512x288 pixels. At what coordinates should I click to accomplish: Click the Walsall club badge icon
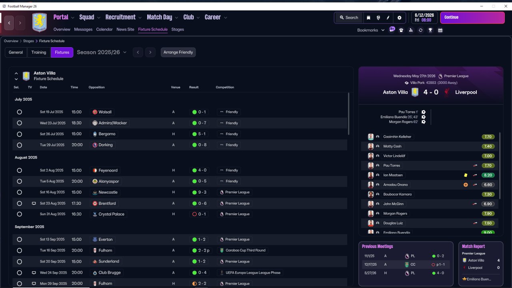[95, 112]
